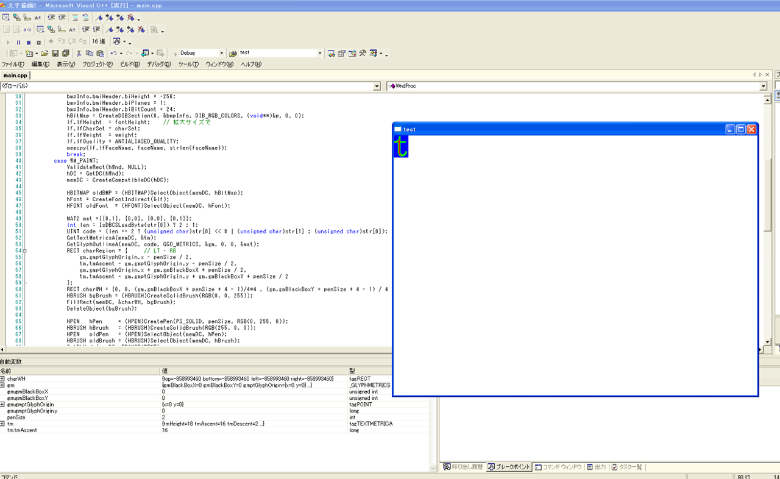780x479 pixels.
Task: Switch to the ブレークポイント tab
Action: [509, 467]
